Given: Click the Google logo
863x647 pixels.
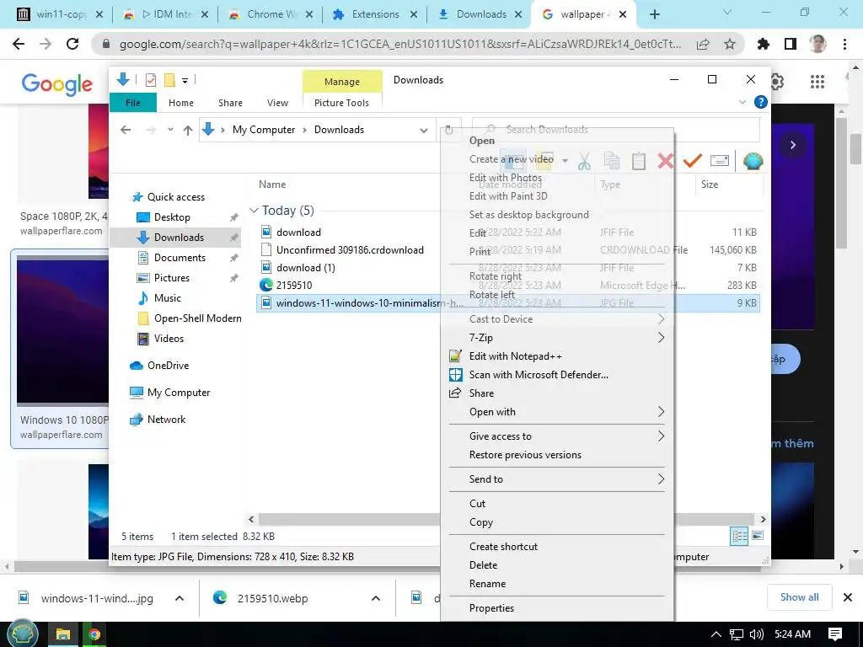Looking at the screenshot, I should click(57, 83).
